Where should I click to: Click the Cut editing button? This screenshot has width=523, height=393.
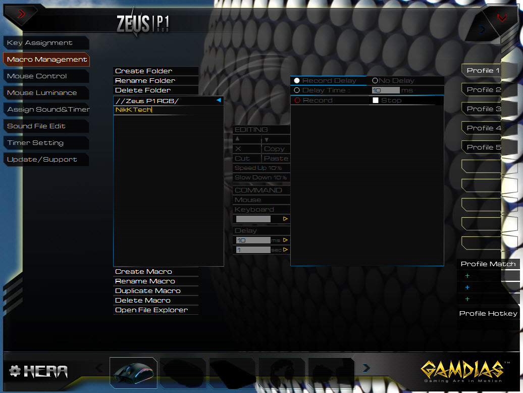(x=247, y=159)
